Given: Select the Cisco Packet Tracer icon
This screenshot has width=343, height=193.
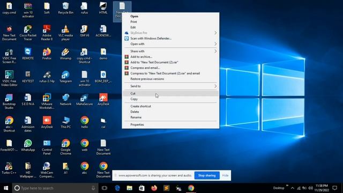Looking at the screenshot, I should pyautogui.click(x=28, y=33).
